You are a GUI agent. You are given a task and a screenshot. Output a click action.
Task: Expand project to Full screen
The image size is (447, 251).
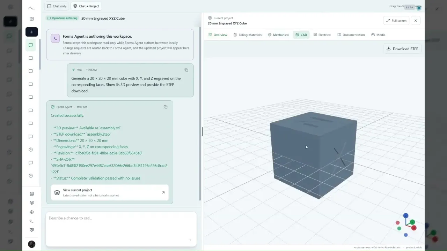pos(396,21)
